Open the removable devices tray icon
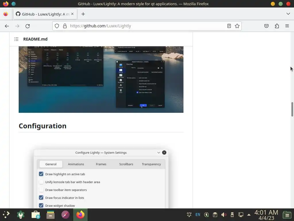 pos(232,214)
